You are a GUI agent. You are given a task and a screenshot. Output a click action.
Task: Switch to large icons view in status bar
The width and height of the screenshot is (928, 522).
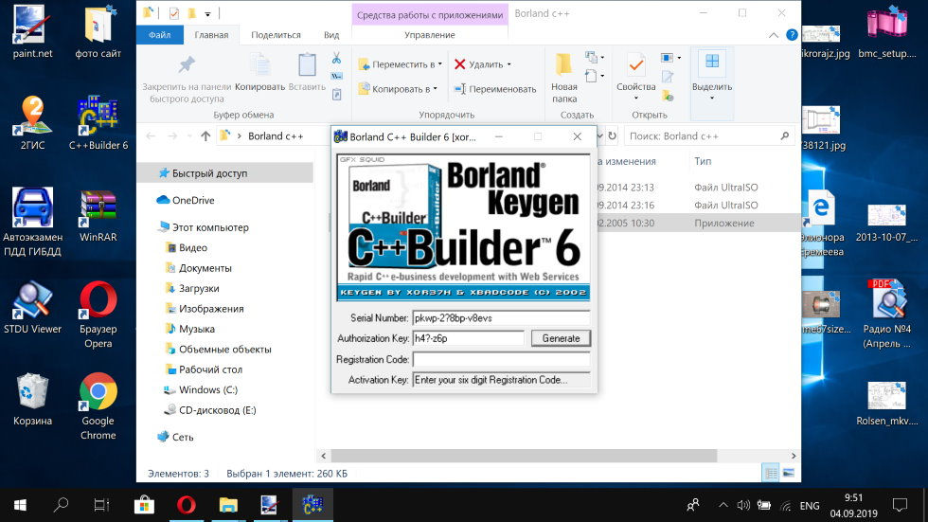[x=788, y=473]
